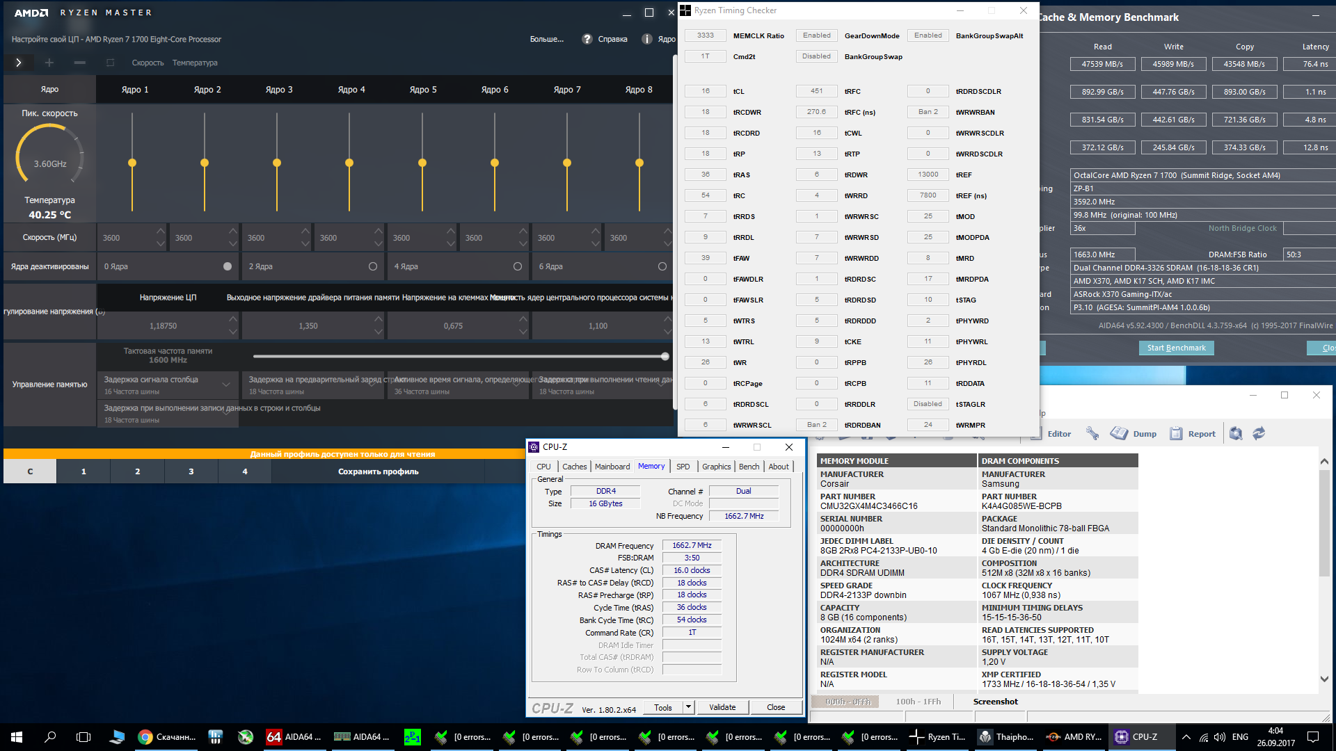Image resolution: width=1336 pixels, height=751 pixels.
Task: Click the Dump book icon in Thaiphoon
Action: pyautogui.click(x=1119, y=433)
